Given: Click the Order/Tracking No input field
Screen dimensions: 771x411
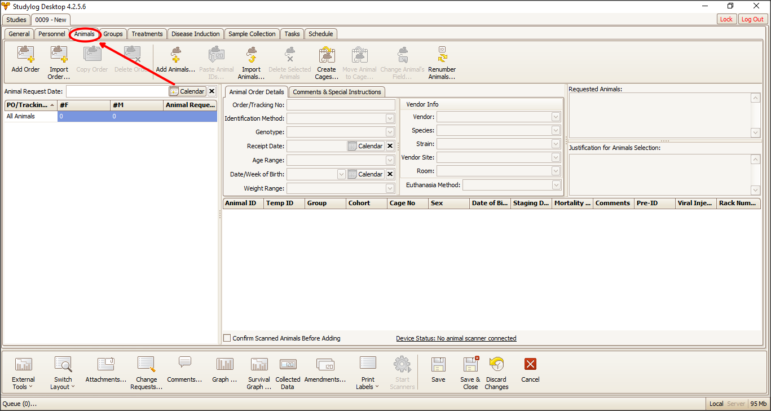Looking at the screenshot, I should pos(341,105).
